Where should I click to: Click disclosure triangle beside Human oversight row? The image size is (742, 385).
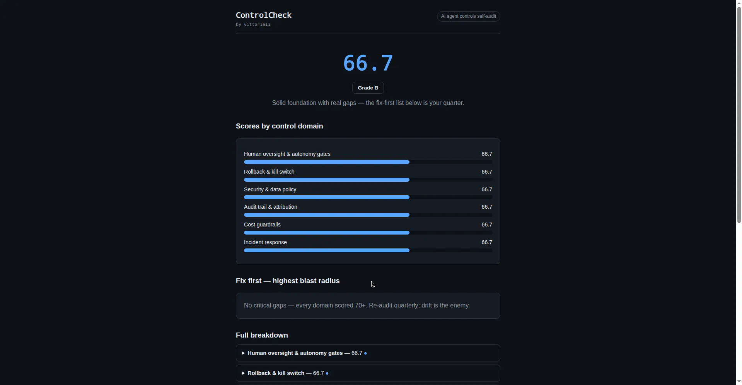[243, 353]
